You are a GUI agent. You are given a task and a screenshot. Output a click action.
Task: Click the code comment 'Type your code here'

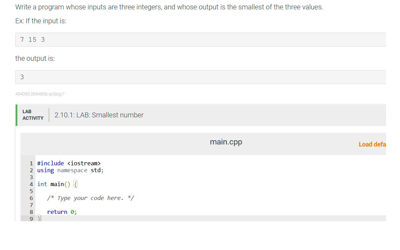click(x=91, y=198)
